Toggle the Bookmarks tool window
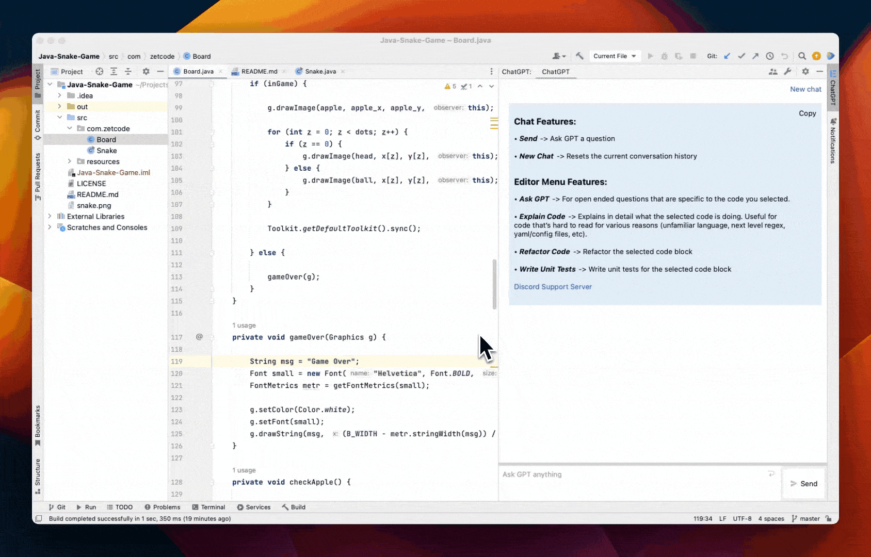This screenshot has width=871, height=557. pyautogui.click(x=38, y=425)
